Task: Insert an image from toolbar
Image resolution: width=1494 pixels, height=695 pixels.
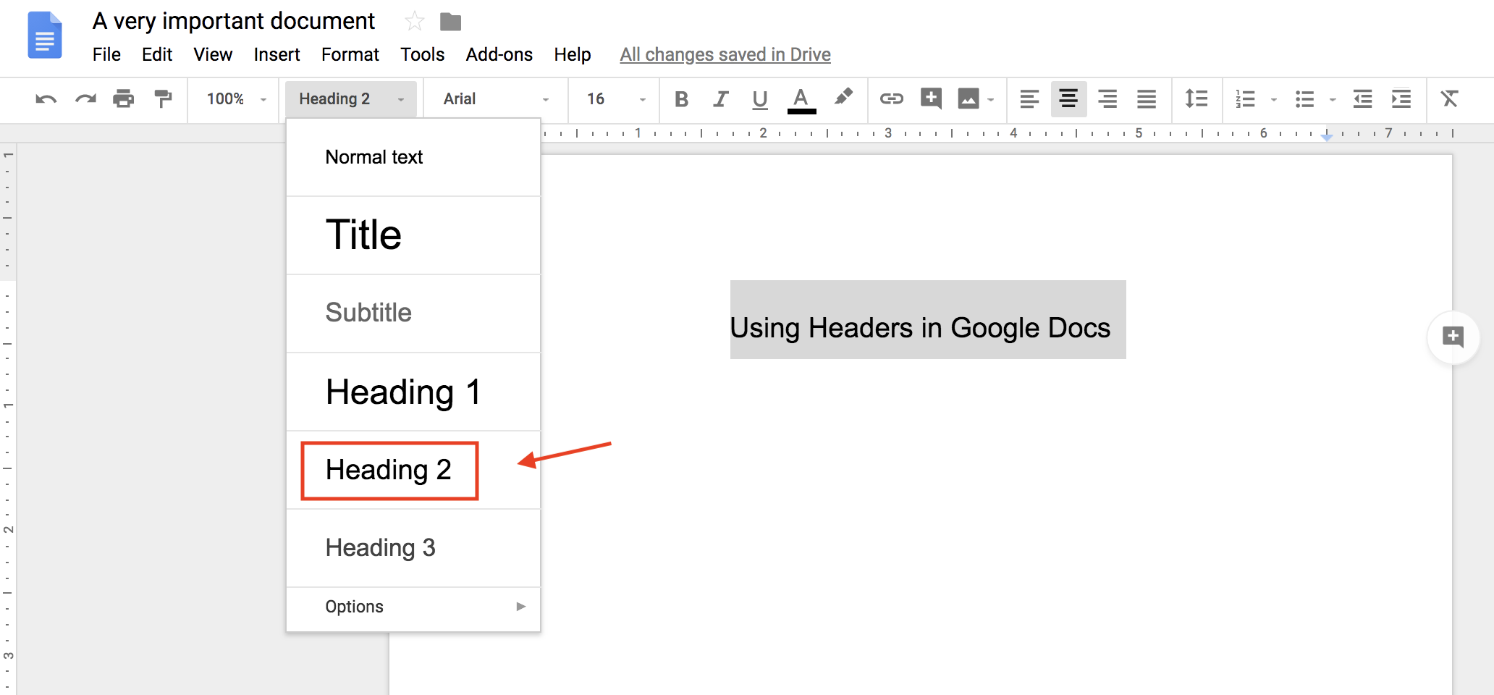Action: 968,98
